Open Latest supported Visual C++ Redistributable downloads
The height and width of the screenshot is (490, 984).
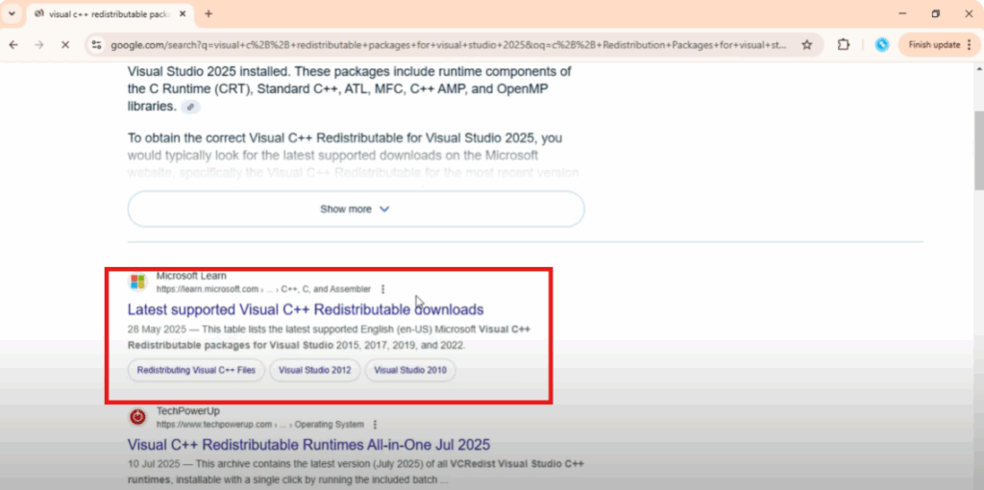pos(306,309)
